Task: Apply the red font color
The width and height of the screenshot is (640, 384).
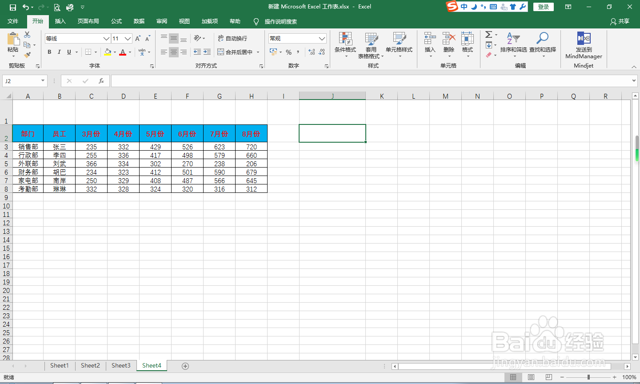Action: click(123, 52)
